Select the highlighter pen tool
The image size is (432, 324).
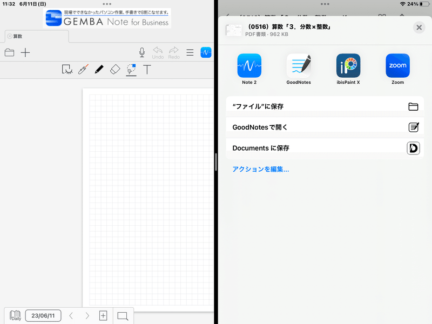(83, 70)
